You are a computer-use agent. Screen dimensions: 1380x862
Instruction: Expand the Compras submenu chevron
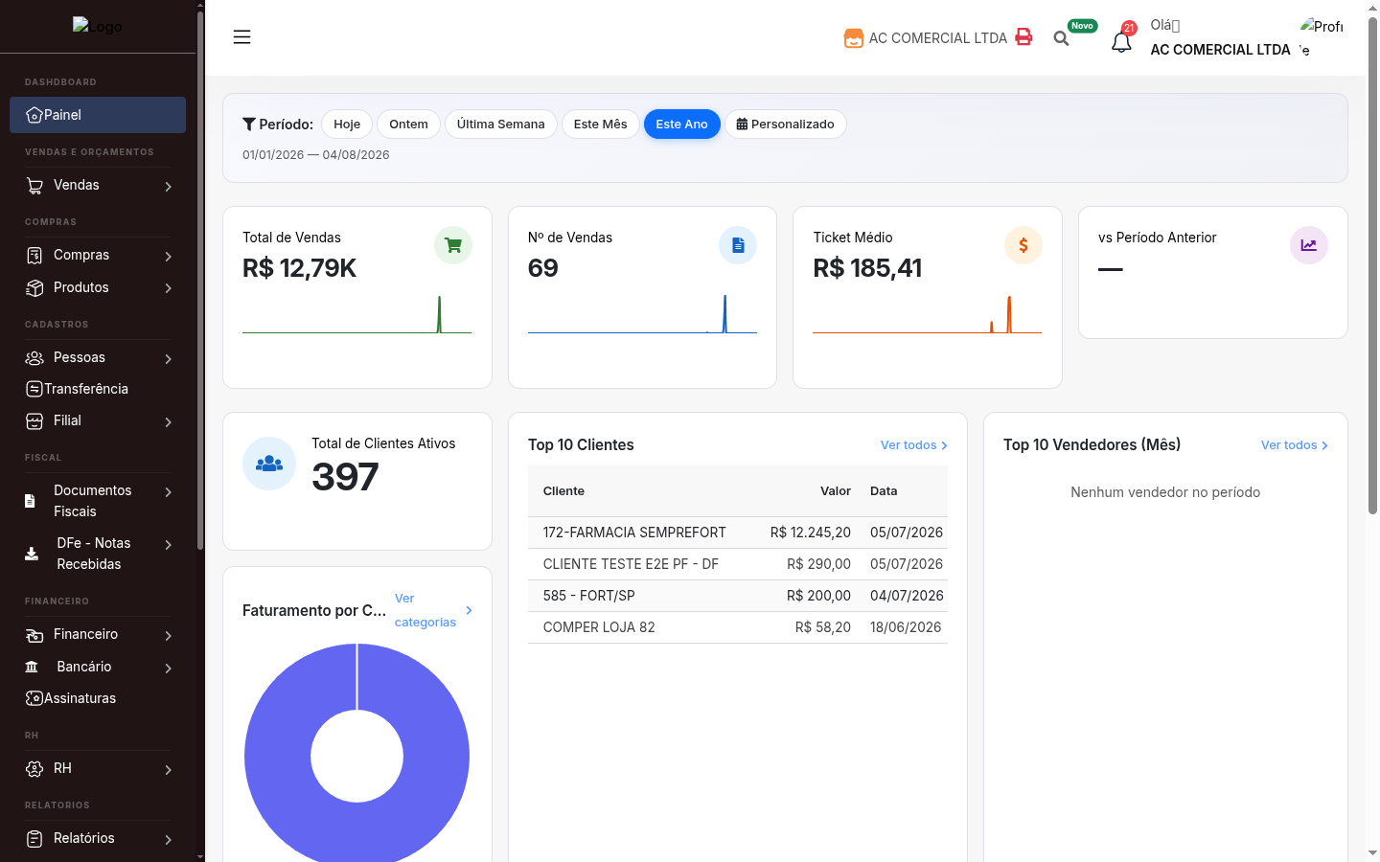[x=168, y=257]
